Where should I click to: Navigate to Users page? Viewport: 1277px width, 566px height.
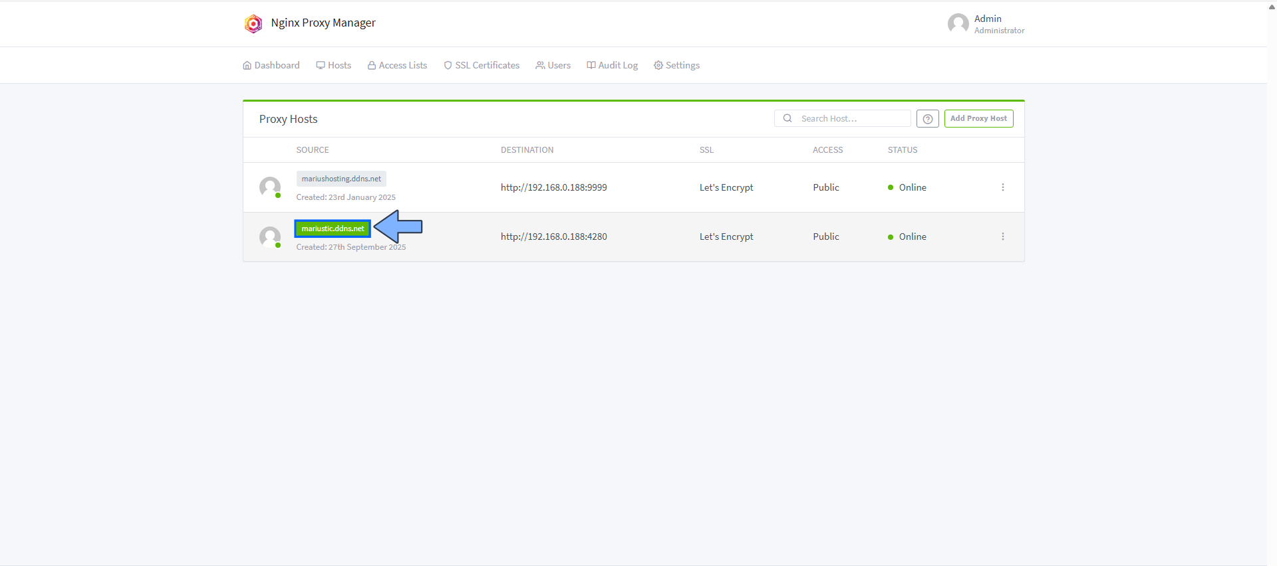pyautogui.click(x=553, y=65)
